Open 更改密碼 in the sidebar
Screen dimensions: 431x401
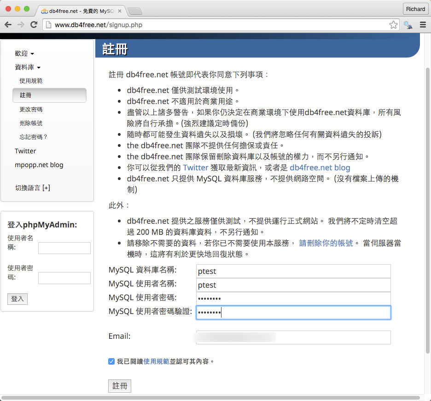tap(31, 110)
